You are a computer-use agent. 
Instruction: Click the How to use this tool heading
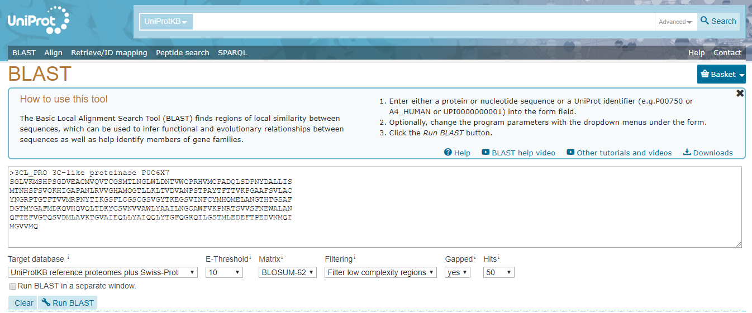[64, 99]
